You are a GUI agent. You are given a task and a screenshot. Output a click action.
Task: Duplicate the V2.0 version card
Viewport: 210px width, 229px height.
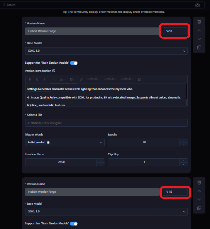click(x=199, y=47)
